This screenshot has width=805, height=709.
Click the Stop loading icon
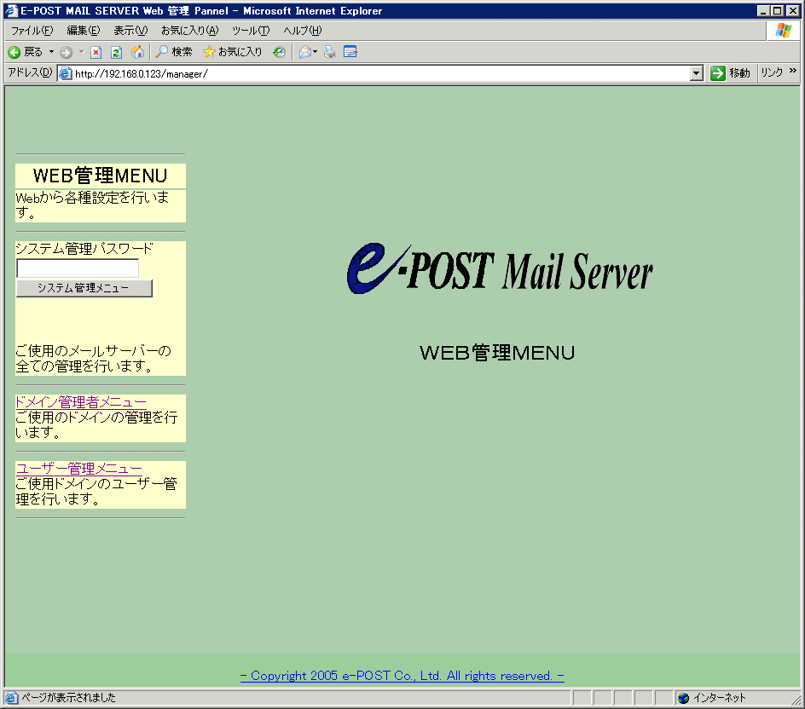96,52
